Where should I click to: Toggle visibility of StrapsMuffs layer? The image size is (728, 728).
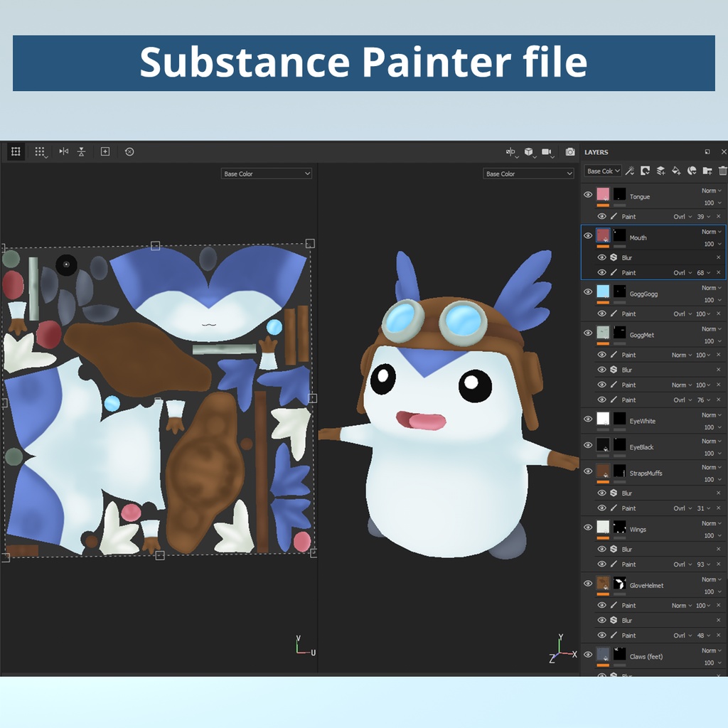tap(588, 471)
